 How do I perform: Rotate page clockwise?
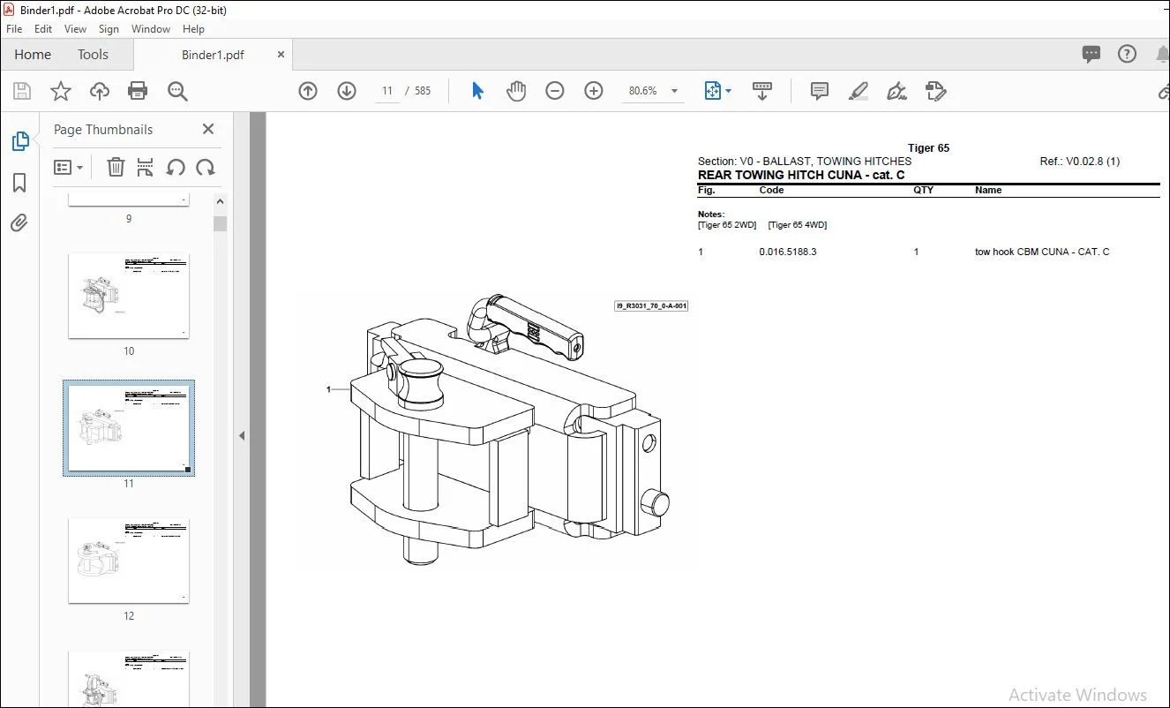point(206,167)
